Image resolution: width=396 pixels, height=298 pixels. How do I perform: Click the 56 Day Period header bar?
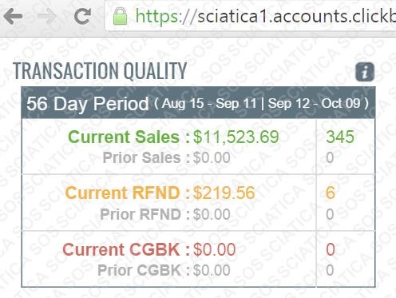pos(198,103)
